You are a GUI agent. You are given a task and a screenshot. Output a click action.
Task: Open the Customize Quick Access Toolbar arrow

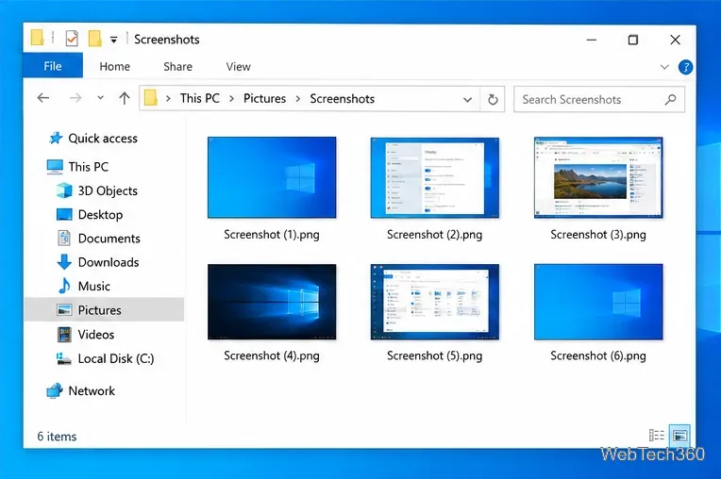tap(113, 40)
